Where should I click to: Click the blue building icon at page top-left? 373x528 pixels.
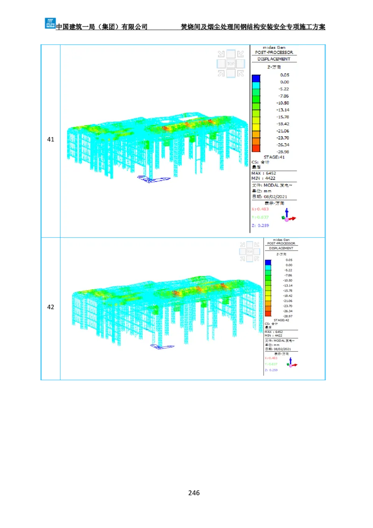(x=50, y=23)
